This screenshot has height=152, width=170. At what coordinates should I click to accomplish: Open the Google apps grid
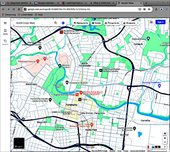tap(151, 22)
